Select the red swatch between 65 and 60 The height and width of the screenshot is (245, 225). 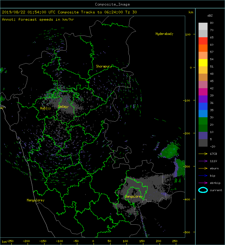pos(203,41)
